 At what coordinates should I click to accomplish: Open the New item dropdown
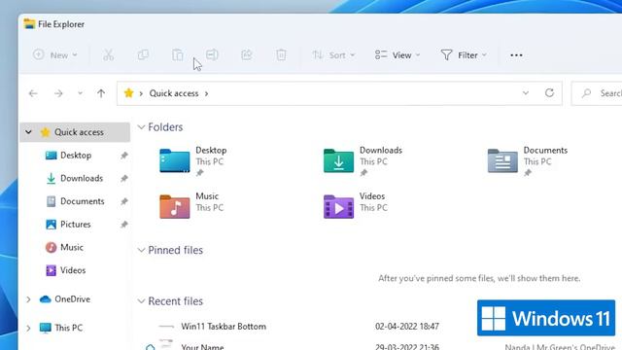55,54
